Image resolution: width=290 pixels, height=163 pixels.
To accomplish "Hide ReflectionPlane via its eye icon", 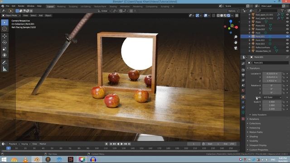I will tap(287, 48).
